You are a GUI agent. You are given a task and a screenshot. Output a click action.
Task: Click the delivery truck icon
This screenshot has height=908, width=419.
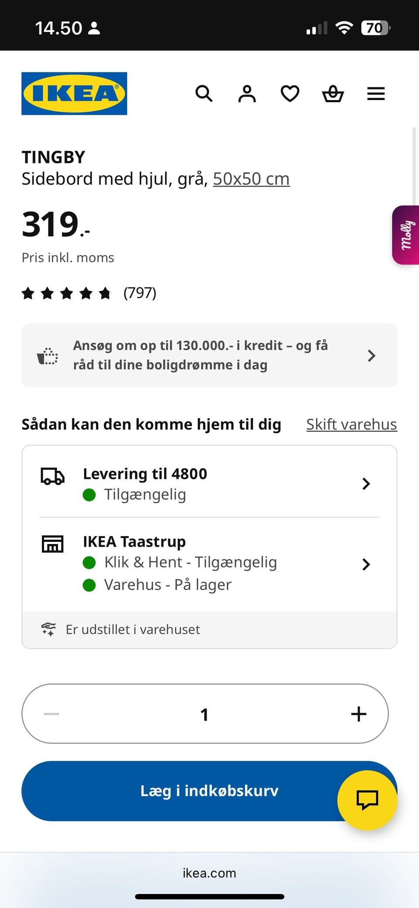tap(52, 476)
